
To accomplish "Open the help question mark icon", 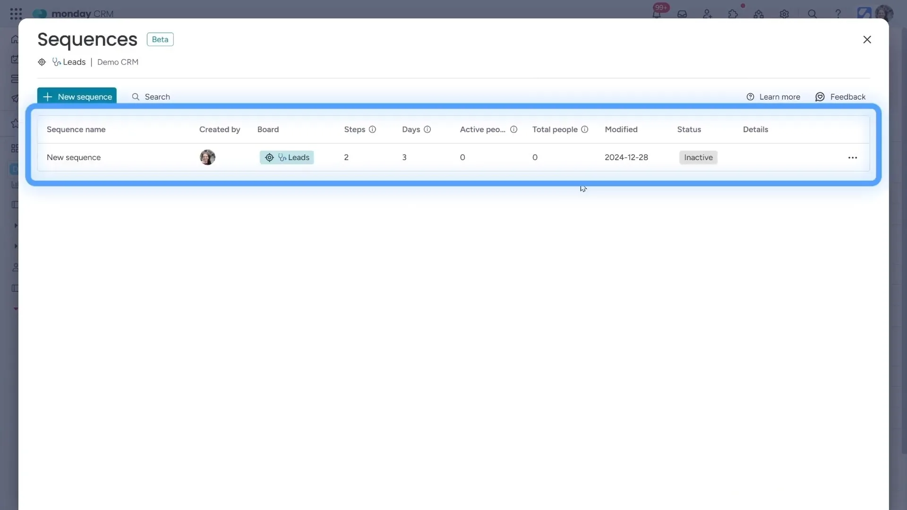I will [838, 14].
